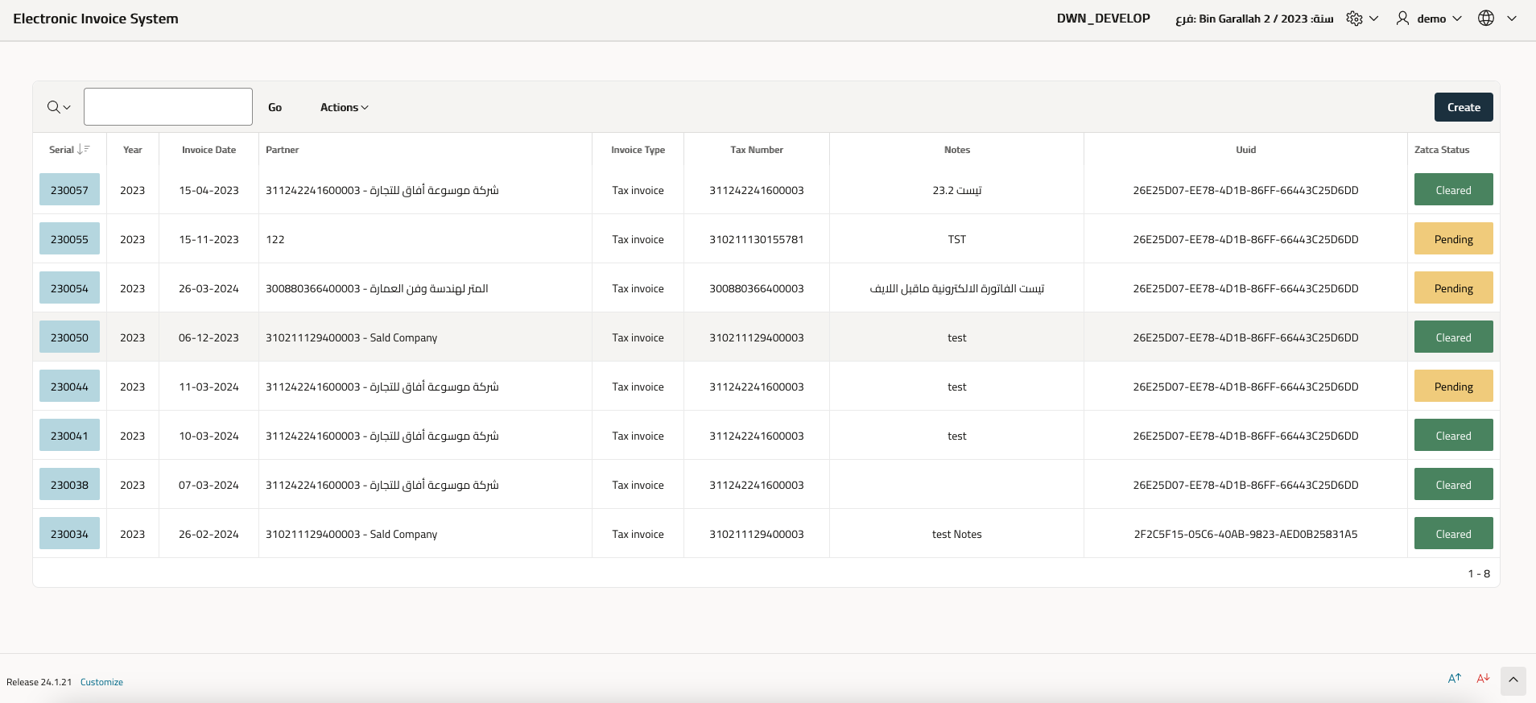Increase font size with A-up icon

click(x=1454, y=679)
